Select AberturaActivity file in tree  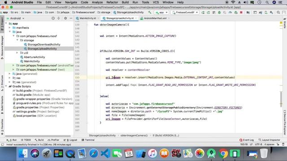tap(34, 57)
